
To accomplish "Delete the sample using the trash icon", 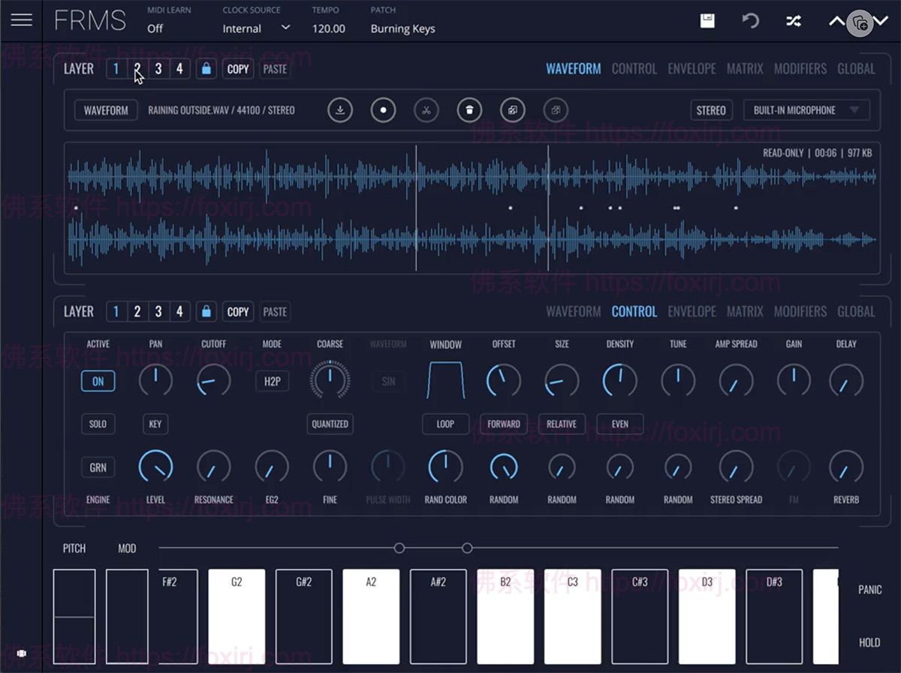I will [469, 110].
